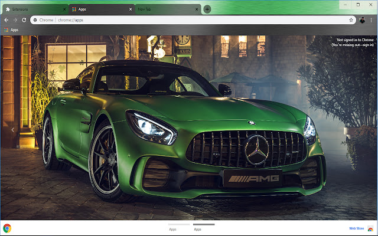Open the Web Store link
This screenshot has width=378, height=236.
coord(357,228)
